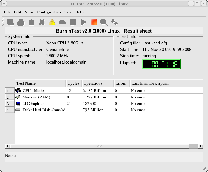
Task: Click No error in CPU - Maths row
Action: 138,91
